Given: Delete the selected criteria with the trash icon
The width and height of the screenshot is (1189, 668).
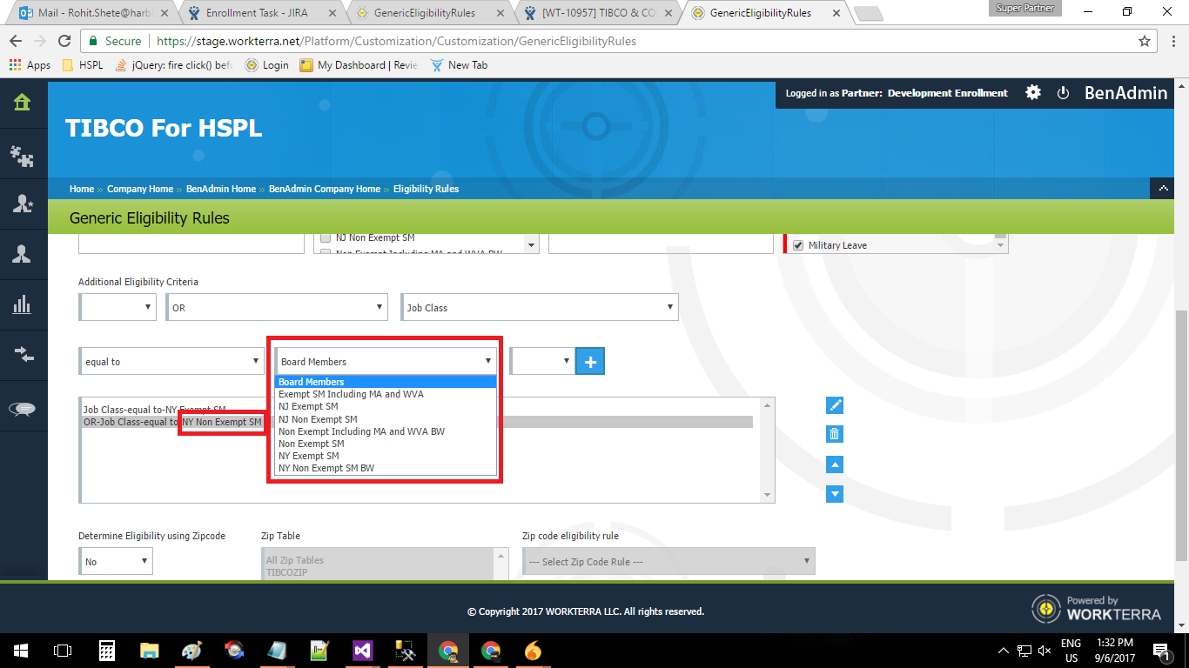Looking at the screenshot, I should point(834,434).
